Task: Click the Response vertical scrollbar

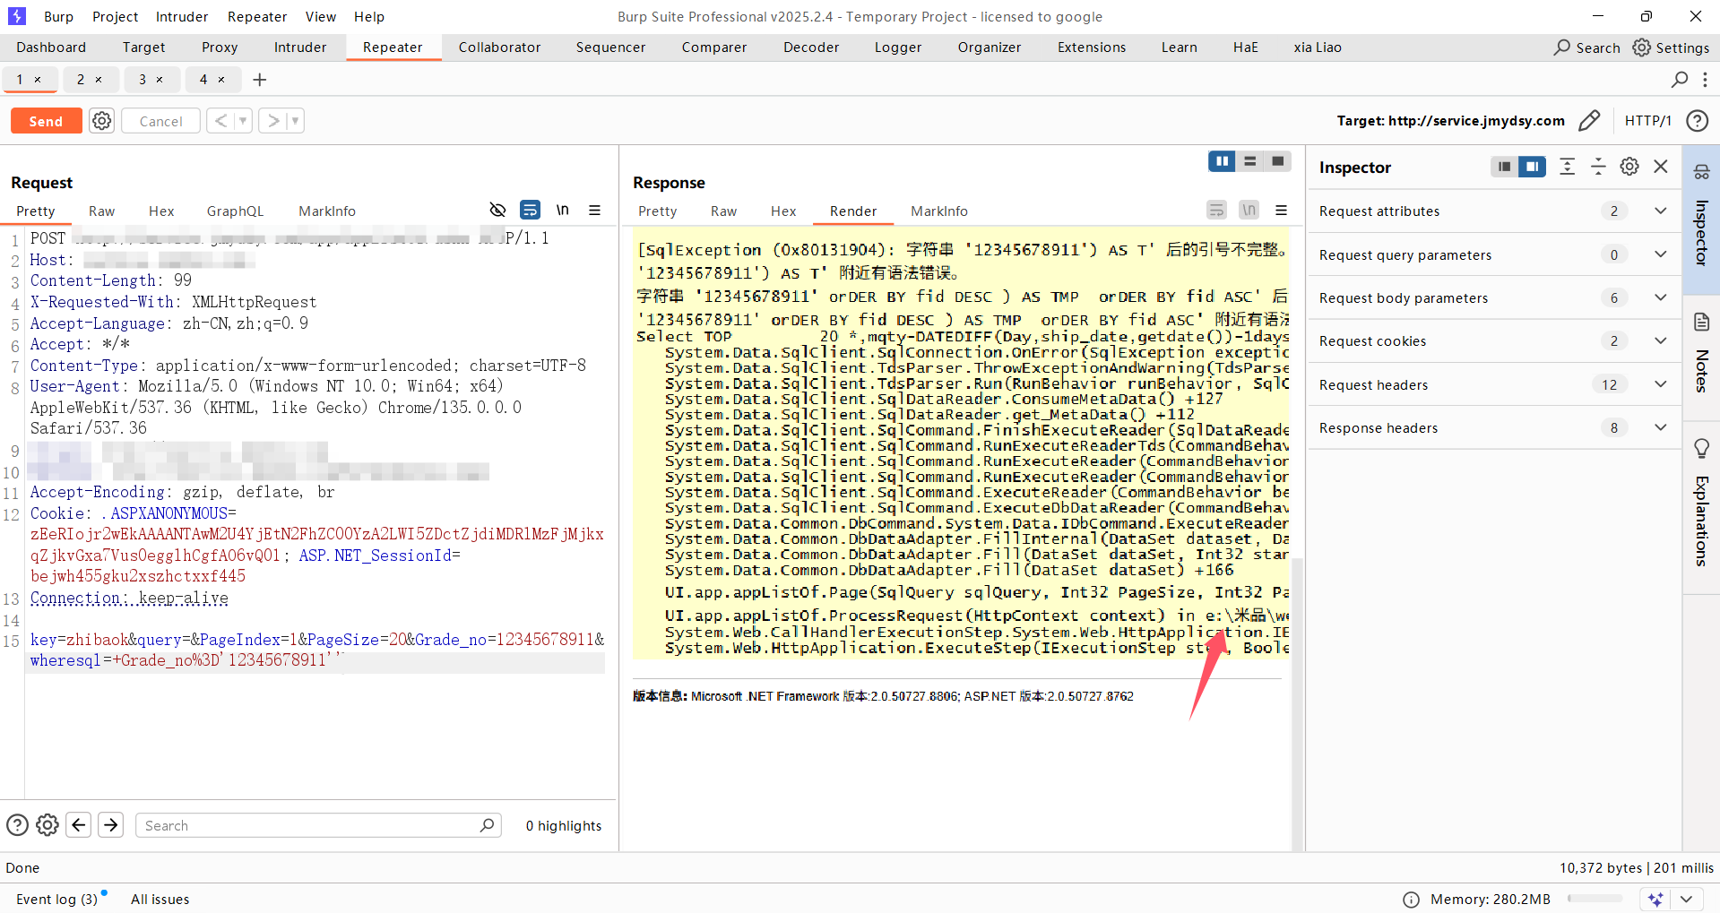Action: coord(1296,703)
